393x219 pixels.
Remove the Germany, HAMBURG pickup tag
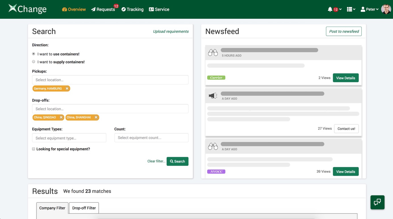(x=67, y=89)
